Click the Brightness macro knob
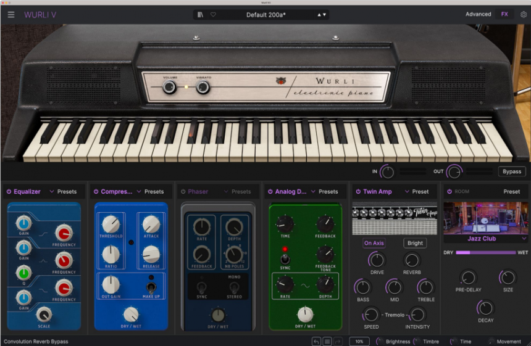 380,342
